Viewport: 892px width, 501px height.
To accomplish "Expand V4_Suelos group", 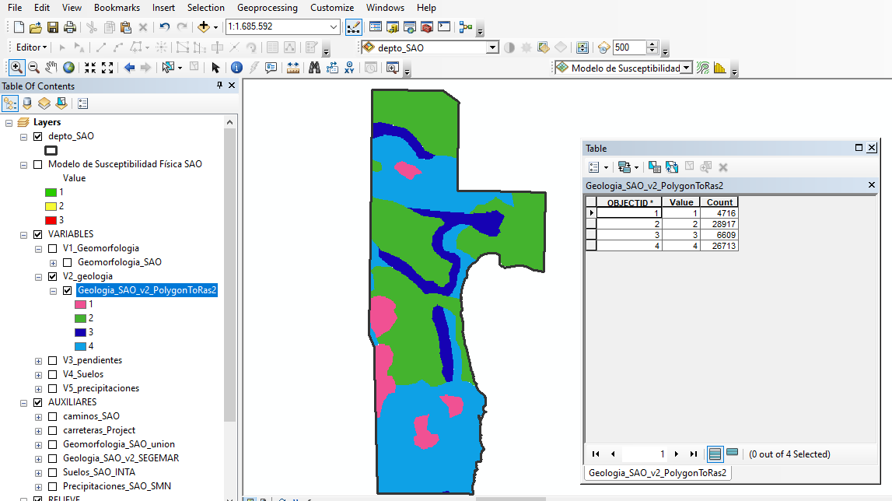I will coord(38,375).
